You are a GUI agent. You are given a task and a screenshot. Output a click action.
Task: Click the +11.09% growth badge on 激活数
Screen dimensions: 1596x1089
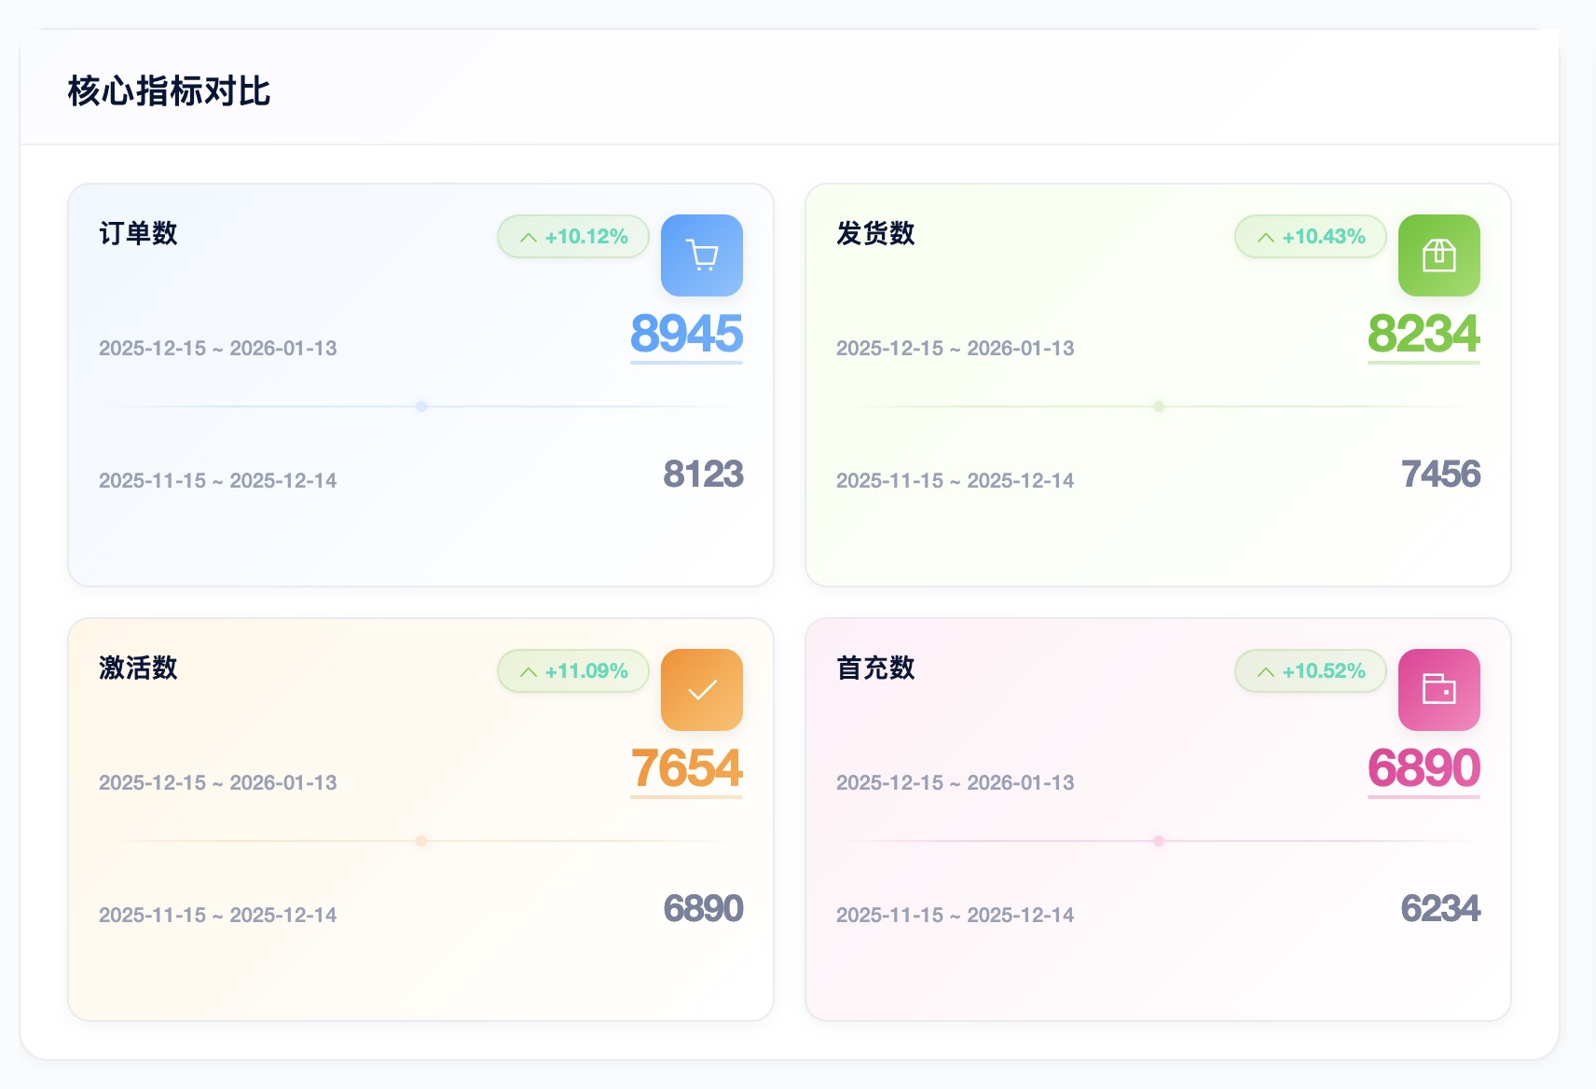571,670
